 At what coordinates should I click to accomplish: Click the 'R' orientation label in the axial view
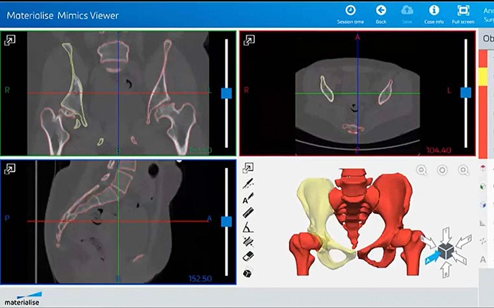coord(246,91)
